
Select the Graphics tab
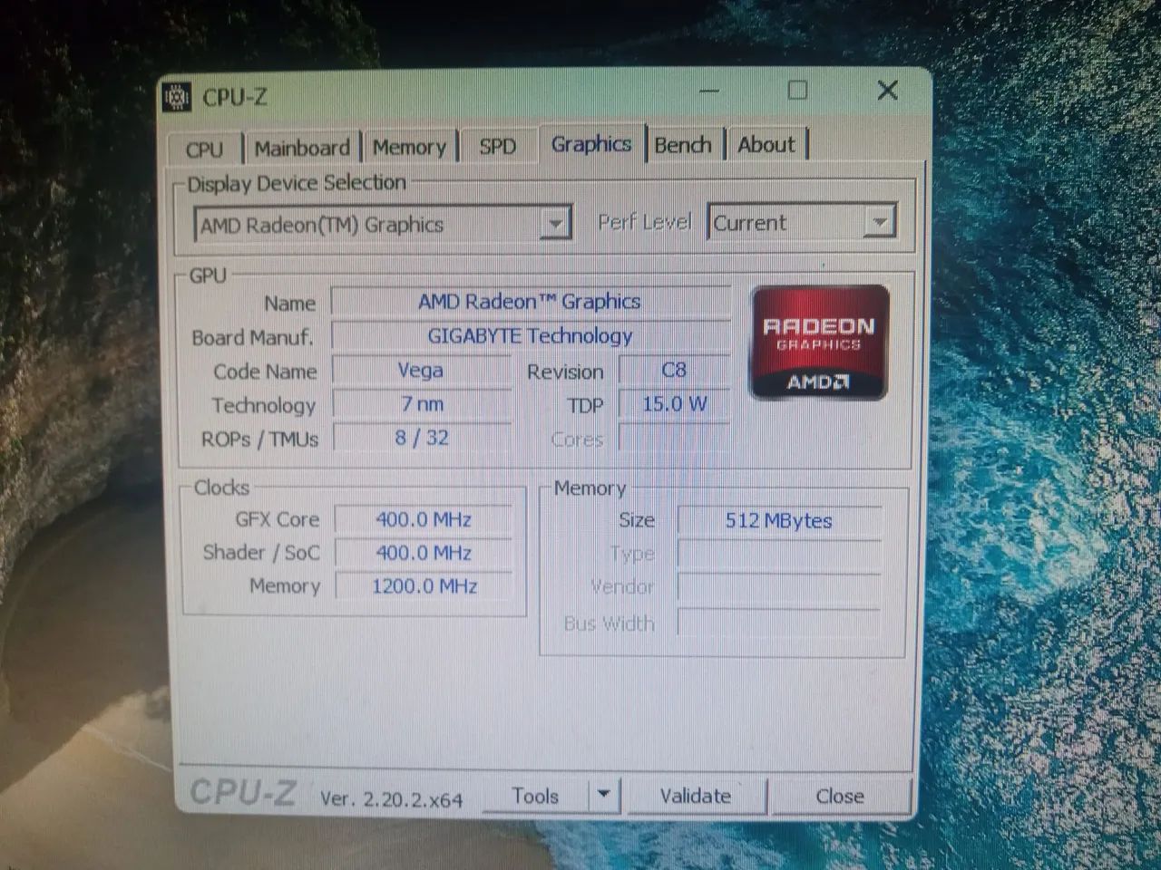point(591,144)
